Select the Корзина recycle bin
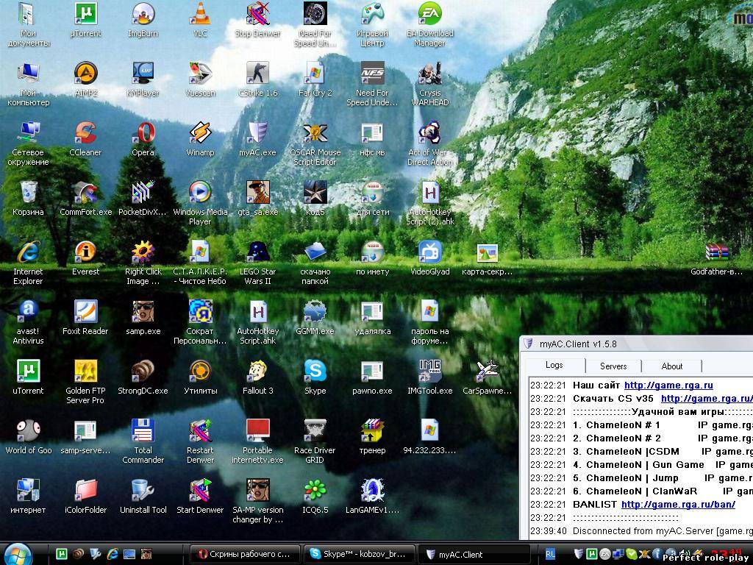Viewport: 753px width, 565px height. pos(28,199)
